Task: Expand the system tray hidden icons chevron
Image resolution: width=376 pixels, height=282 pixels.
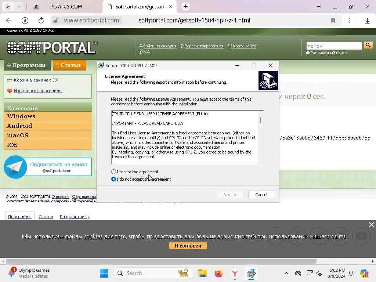Action: point(286,273)
